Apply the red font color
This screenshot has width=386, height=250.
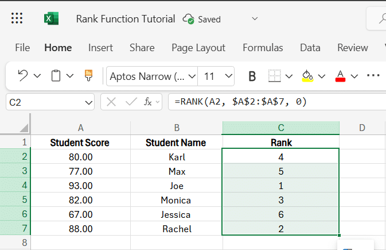pos(341,76)
